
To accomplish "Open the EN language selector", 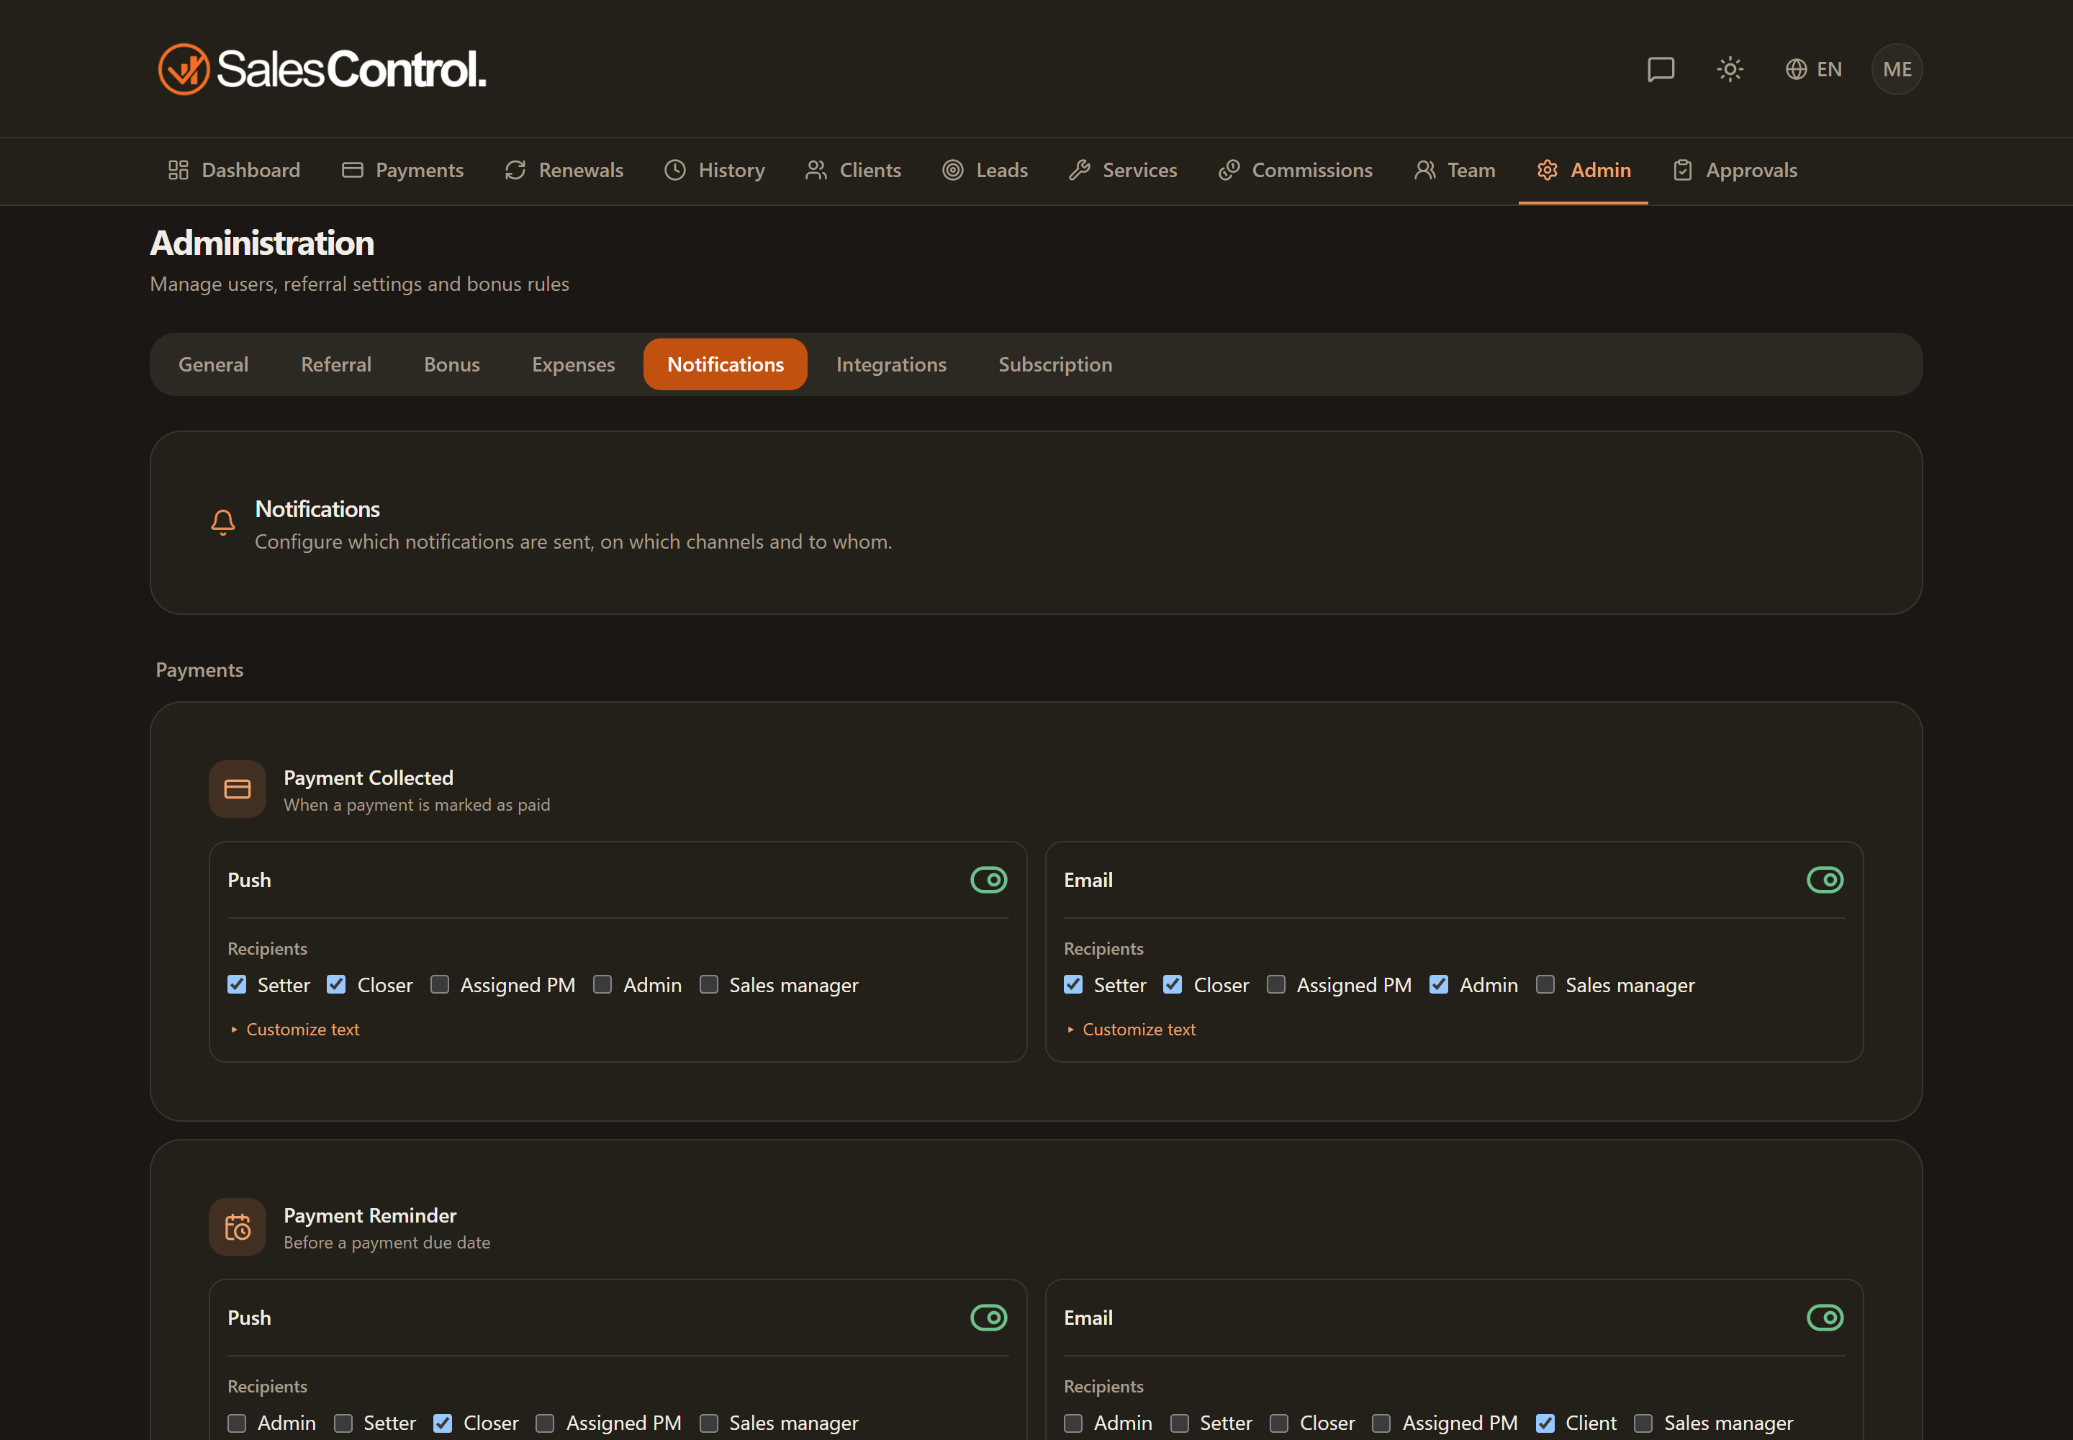I will pyautogui.click(x=1813, y=69).
